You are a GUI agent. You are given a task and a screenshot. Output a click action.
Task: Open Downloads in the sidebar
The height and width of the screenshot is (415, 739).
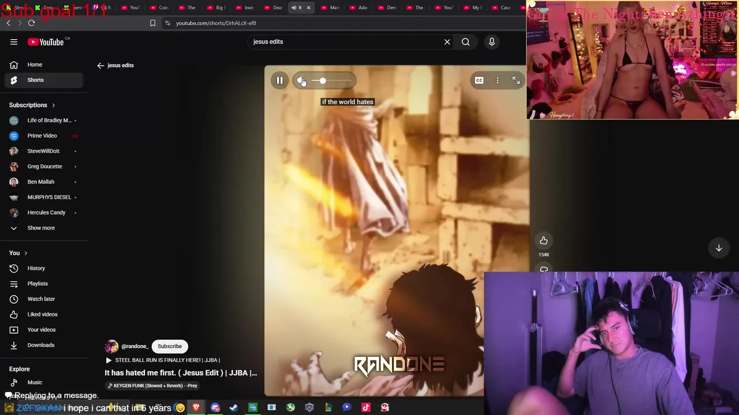[44, 345]
